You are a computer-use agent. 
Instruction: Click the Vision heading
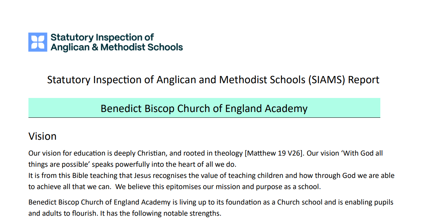pyautogui.click(x=42, y=136)
